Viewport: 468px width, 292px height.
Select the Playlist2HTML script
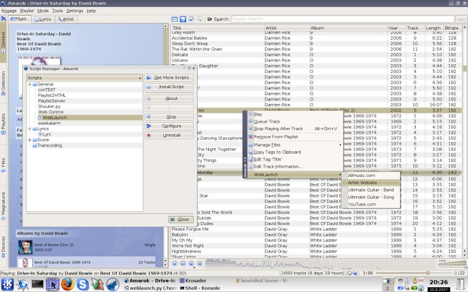coord(52,95)
